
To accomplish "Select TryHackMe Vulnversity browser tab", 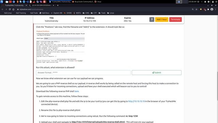I will click(14, 5).
